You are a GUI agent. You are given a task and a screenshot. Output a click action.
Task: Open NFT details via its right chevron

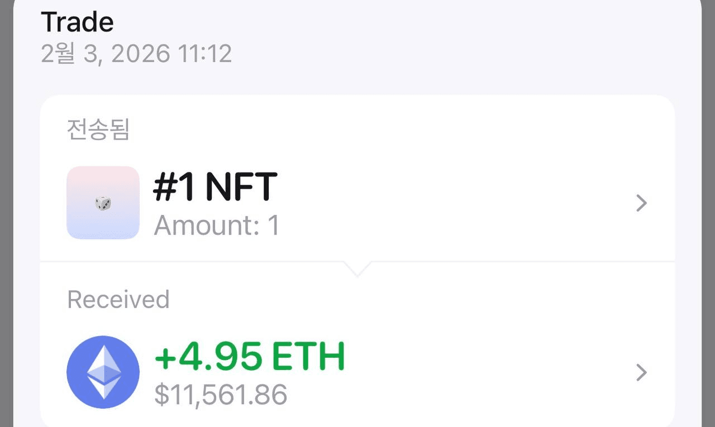[x=641, y=204]
